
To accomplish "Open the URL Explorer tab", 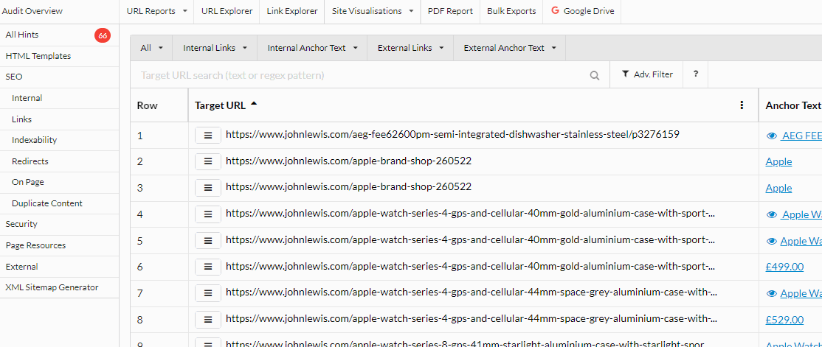I will (x=227, y=11).
